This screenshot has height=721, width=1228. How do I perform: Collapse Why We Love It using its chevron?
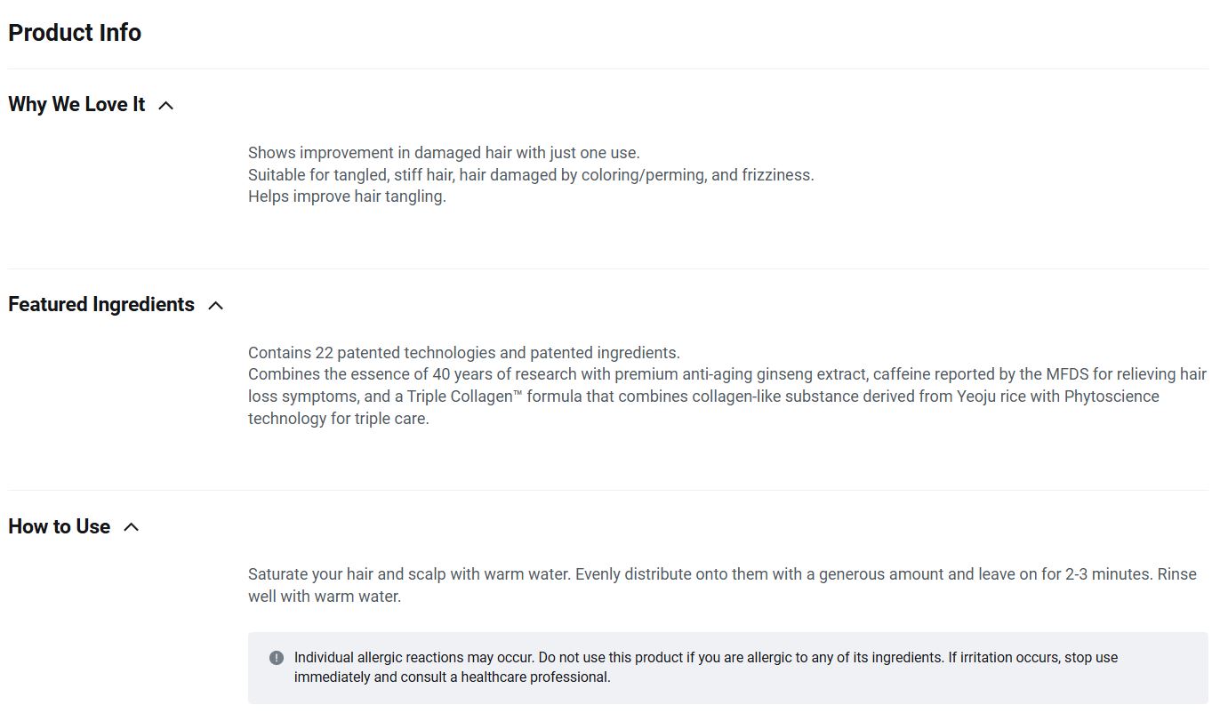(165, 106)
